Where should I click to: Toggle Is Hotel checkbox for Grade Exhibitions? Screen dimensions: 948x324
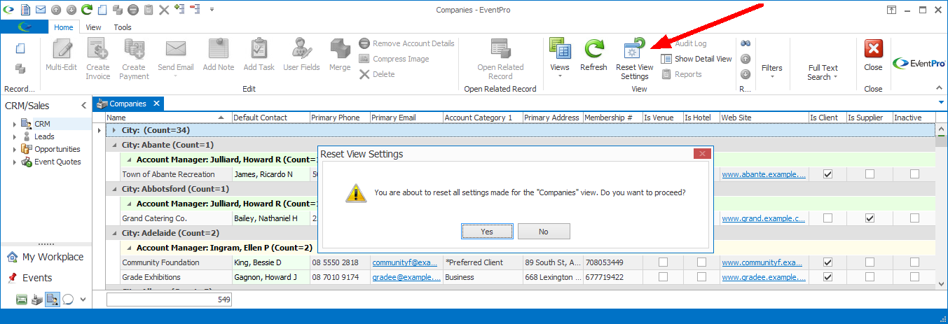tap(701, 277)
